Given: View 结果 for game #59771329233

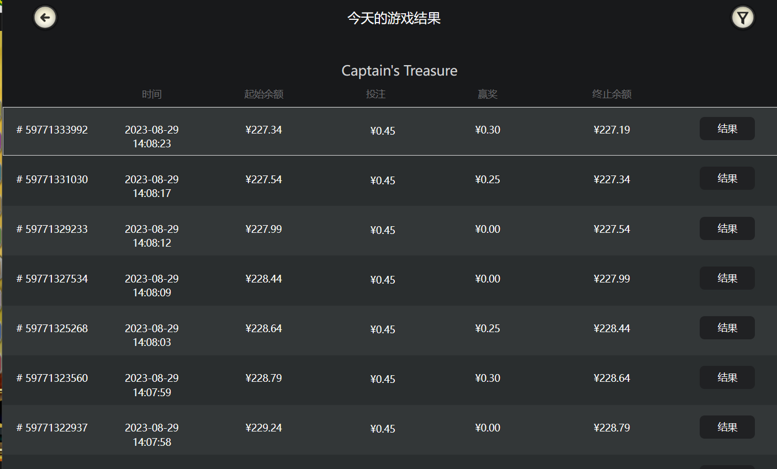Looking at the screenshot, I should point(727,228).
